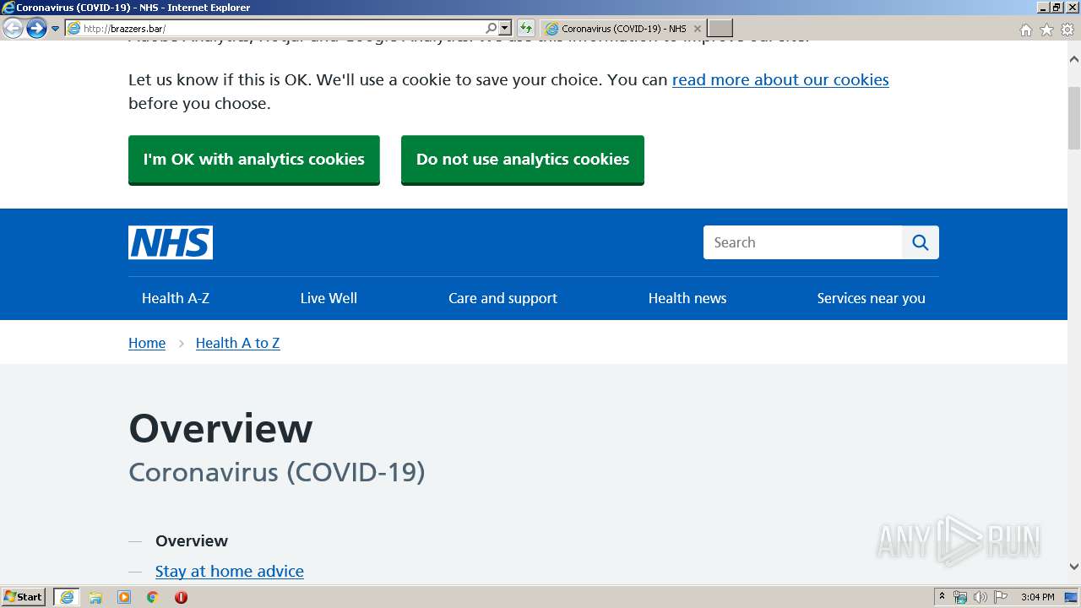This screenshot has width=1081, height=608.
Task: Click the NHS Search input field
Action: tap(802, 242)
